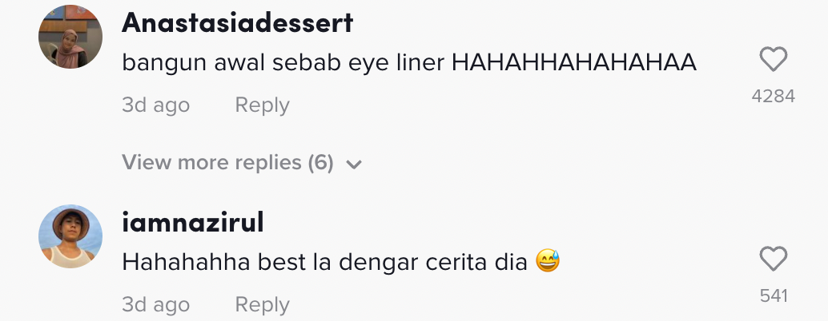The height and width of the screenshot is (321, 828).
Task: Reply to iamnazirul's comment
Action: 262,304
